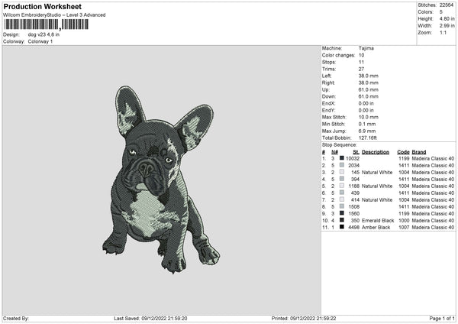Click the Page 1 of 1 indicator

tap(439, 318)
